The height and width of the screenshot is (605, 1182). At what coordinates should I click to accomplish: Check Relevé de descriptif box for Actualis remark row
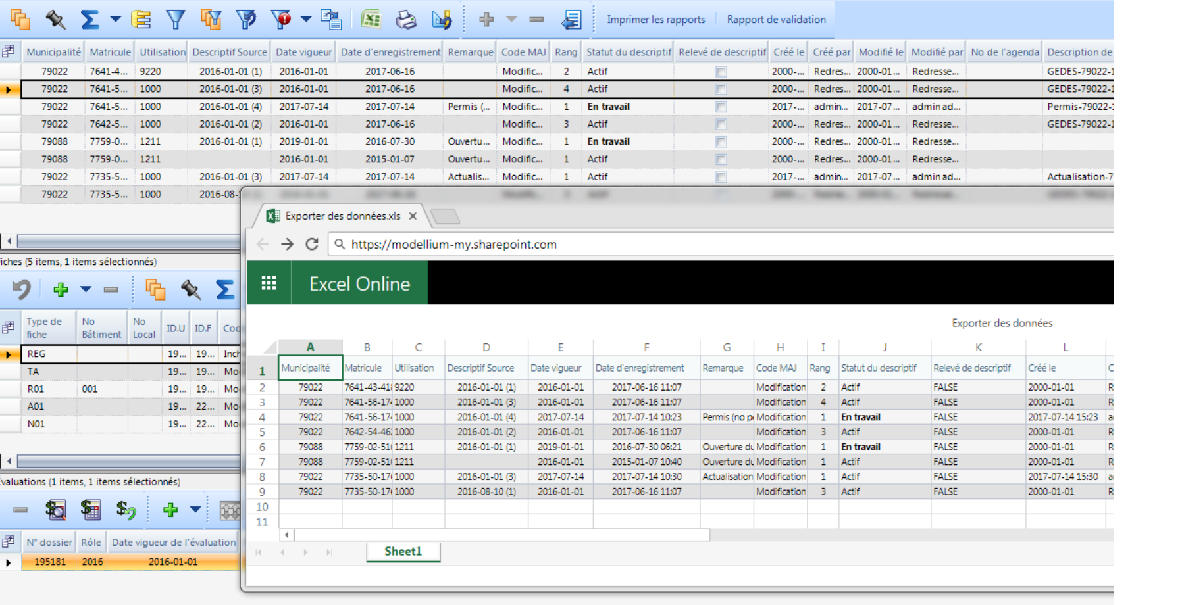(x=721, y=177)
